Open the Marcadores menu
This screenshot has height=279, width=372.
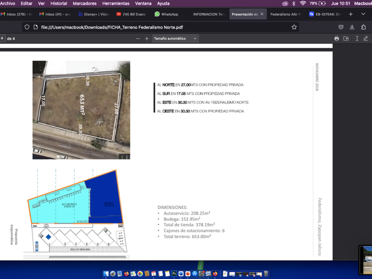pyautogui.click(x=84, y=3)
